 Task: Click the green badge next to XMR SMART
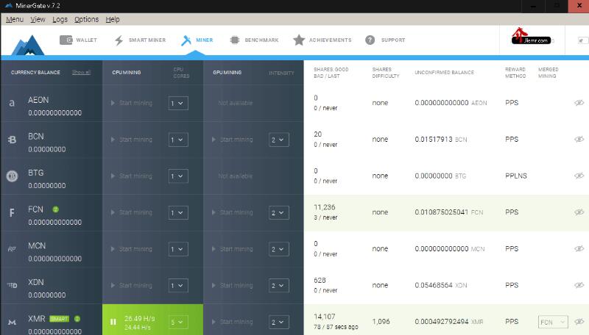pos(77,319)
